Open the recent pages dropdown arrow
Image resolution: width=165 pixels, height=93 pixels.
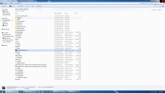point(5,3)
